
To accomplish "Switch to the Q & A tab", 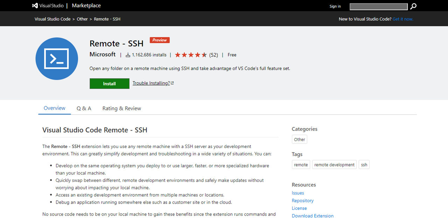I will pyautogui.click(x=84, y=108).
